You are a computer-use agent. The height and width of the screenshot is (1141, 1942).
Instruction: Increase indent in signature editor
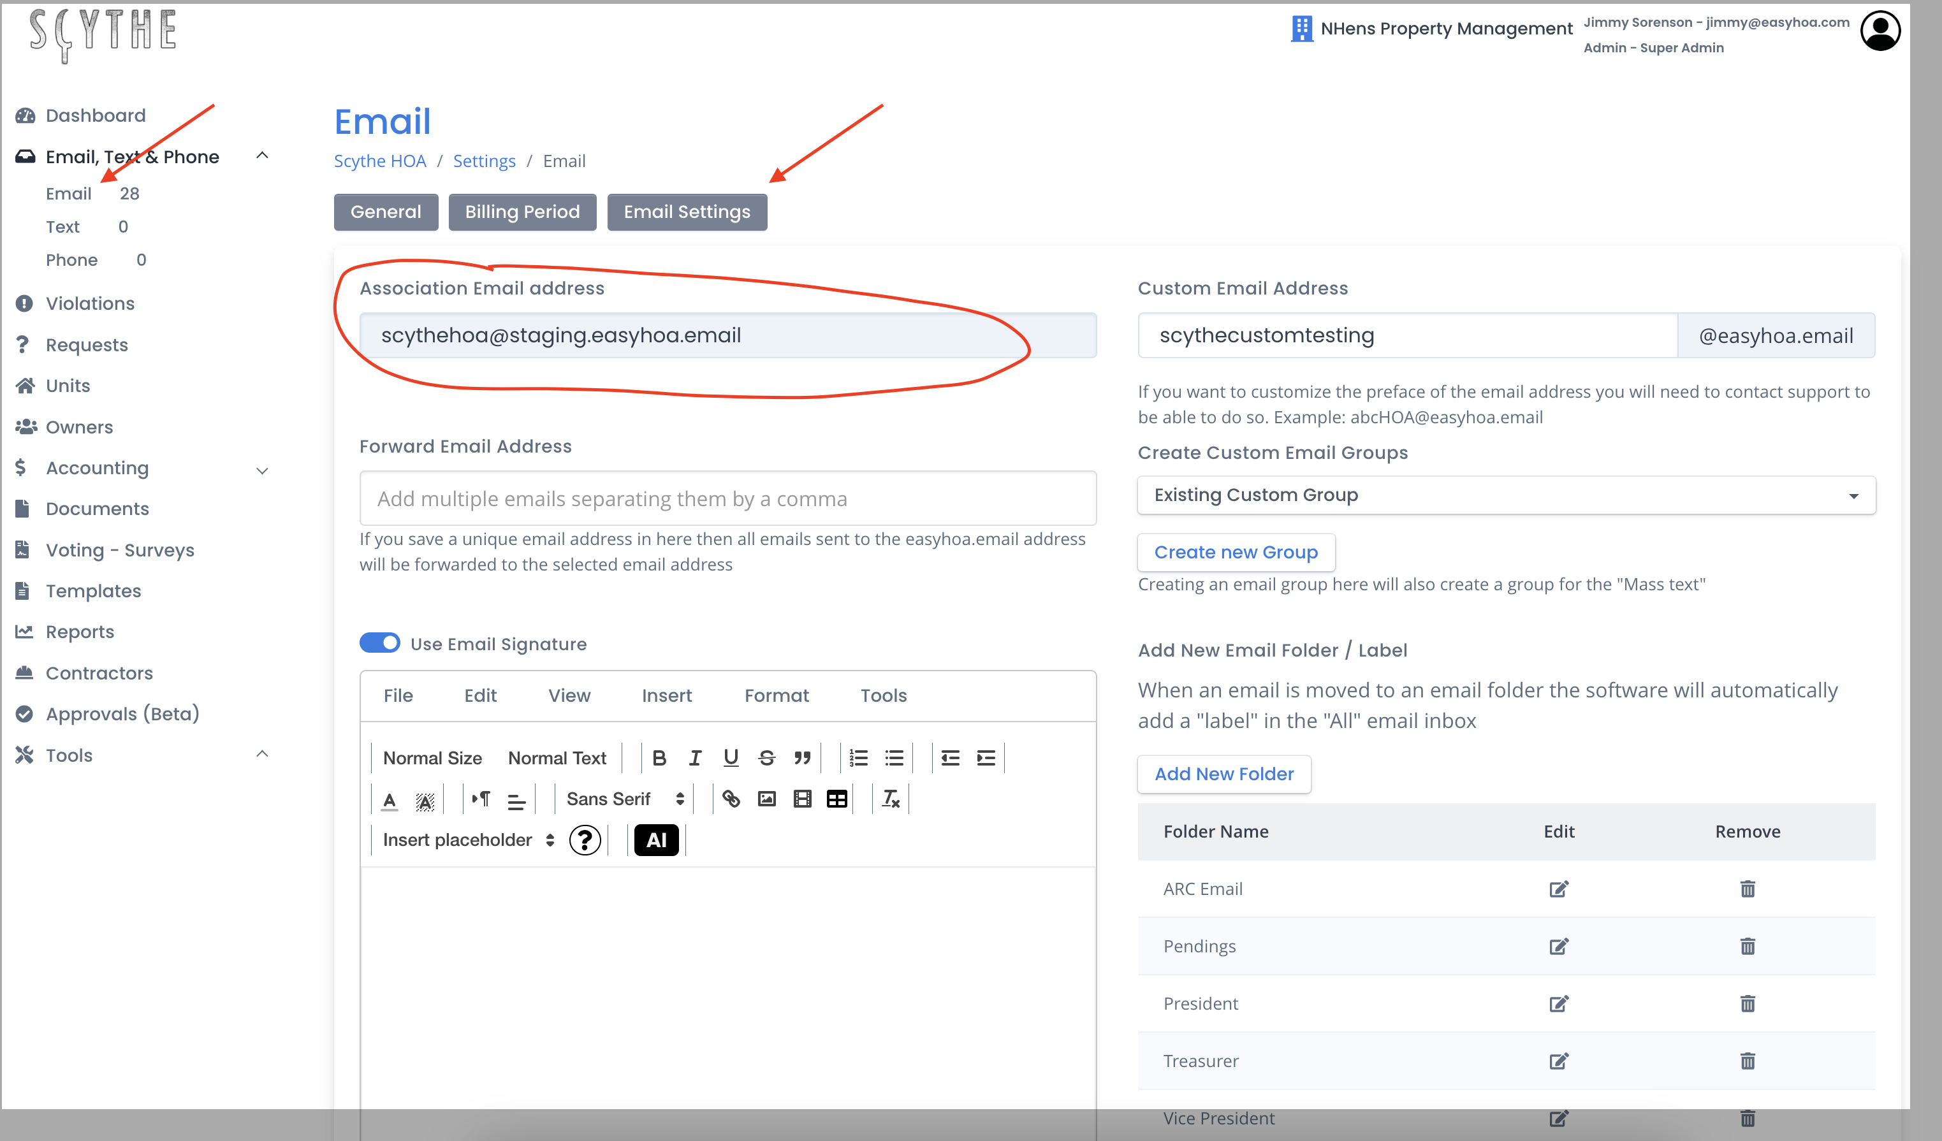[986, 758]
